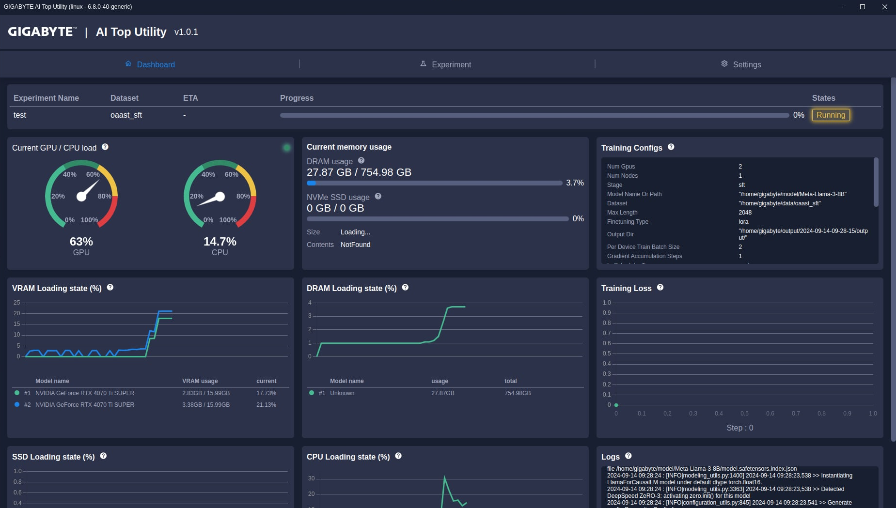
Task: Click current value '21.13%'
Action: click(x=266, y=405)
